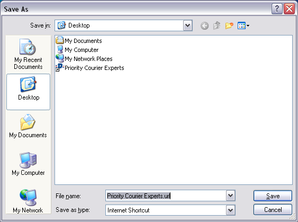Expand the File name dropdown arrow
Image resolution: width=298 pixels, height=222 pixels.
click(x=231, y=196)
